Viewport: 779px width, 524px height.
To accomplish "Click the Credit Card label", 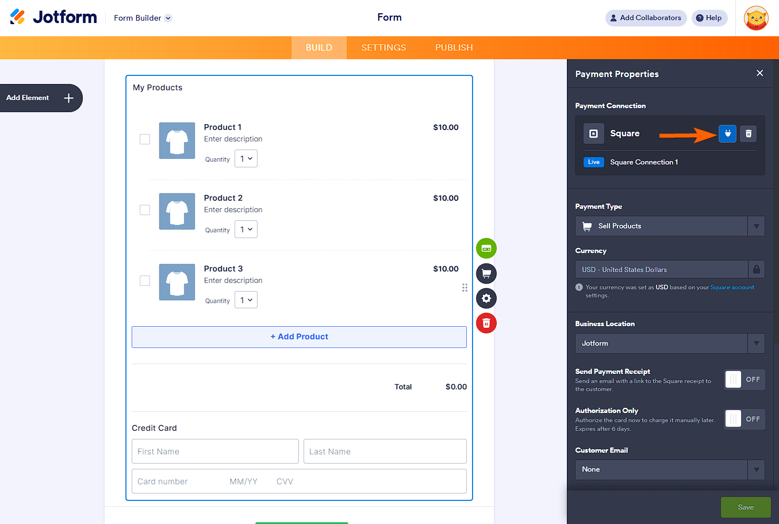I will tap(154, 428).
